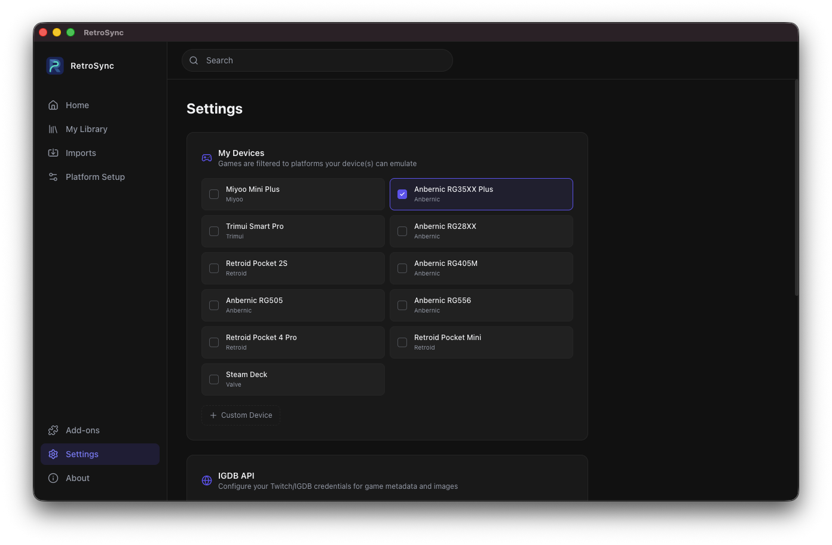Viewport: 832px width, 545px height.
Task: Select the Anbernic RG28XX checkbox
Action: click(x=402, y=231)
